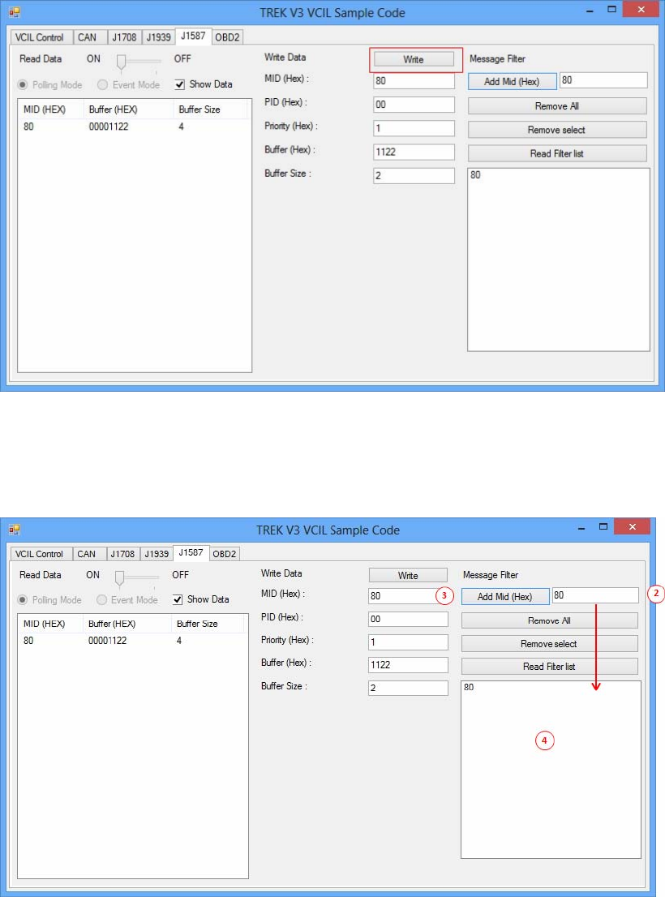This screenshot has width=665, height=897.
Task: Click Add Mid (Hex) in lower window
Action: [505, 597]
